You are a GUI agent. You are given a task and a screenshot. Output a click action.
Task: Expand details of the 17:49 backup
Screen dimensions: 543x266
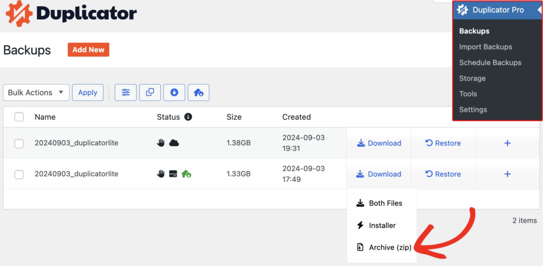(x=507, y=174)
